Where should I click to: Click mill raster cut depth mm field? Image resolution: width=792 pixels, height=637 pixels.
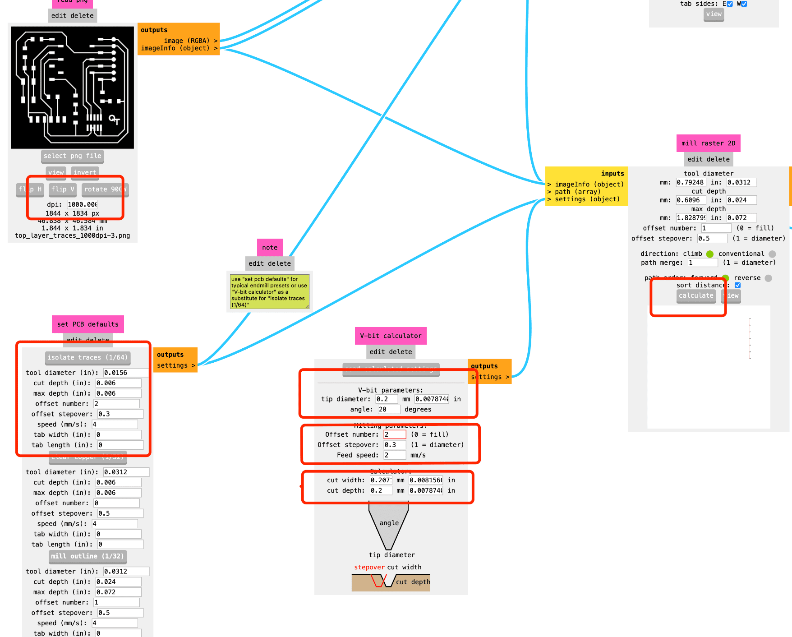click(691, 200)
